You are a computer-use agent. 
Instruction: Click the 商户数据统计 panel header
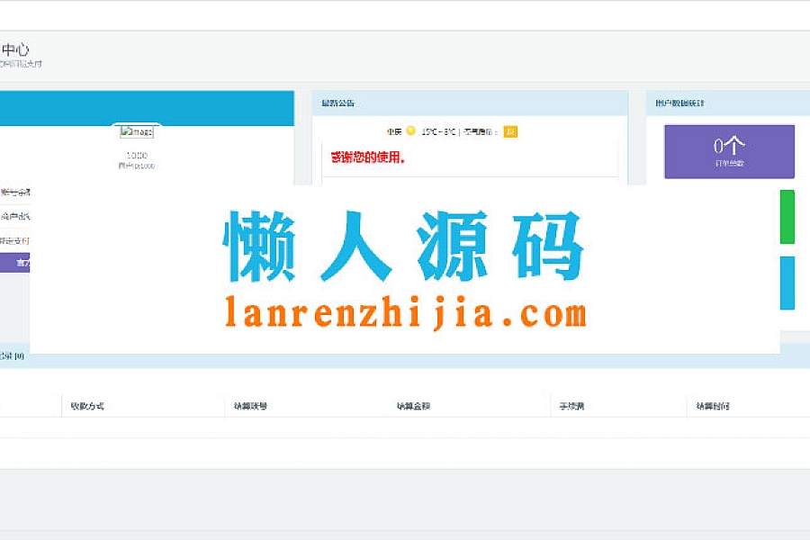point(728,103)
